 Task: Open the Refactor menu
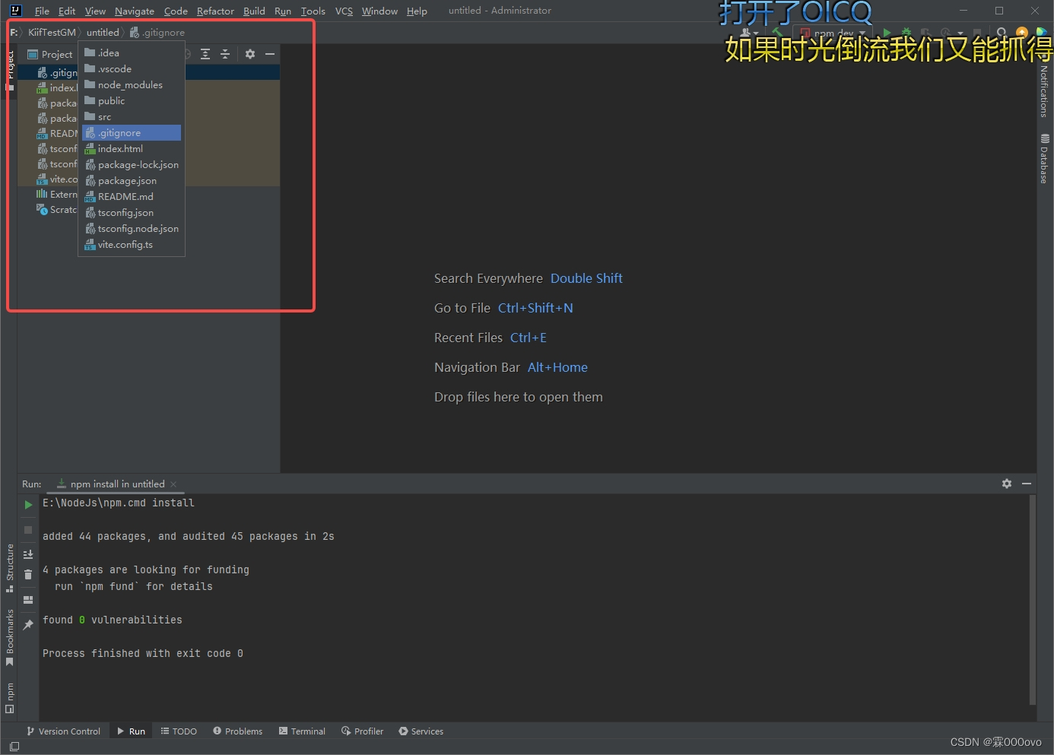tap(215, 11)
